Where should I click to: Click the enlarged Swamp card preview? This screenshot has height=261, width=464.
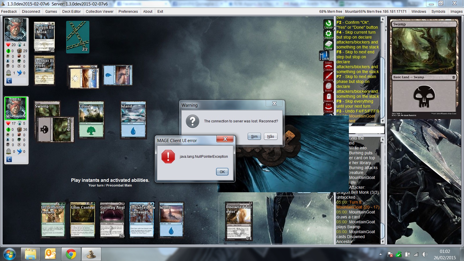point(424,68)
